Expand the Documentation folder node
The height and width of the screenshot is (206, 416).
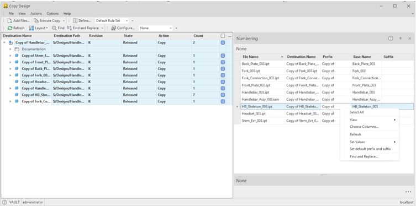(10, 49)
